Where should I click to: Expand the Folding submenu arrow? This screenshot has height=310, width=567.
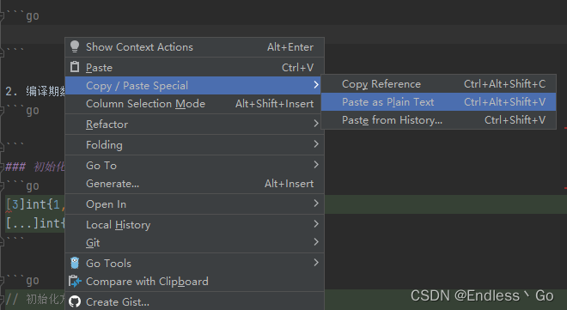pos(316,144)
